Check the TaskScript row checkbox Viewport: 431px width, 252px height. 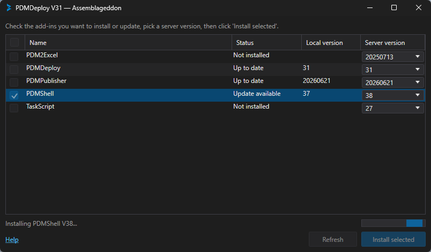(14, 108)
